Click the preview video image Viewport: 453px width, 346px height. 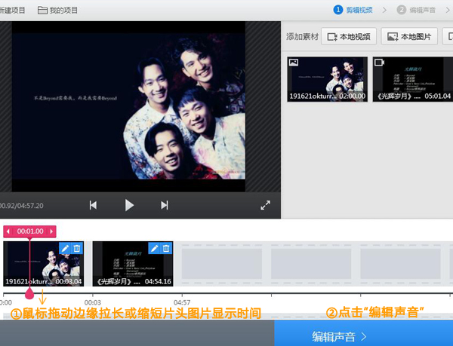point(128,106)
